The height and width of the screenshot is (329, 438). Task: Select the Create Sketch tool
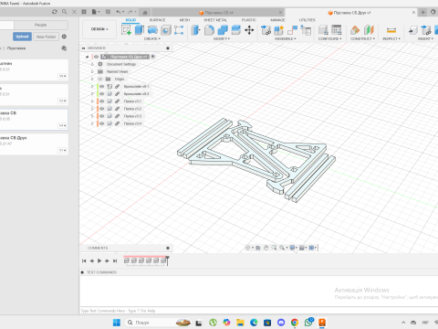pyautogui.click(x=126, y=30)
